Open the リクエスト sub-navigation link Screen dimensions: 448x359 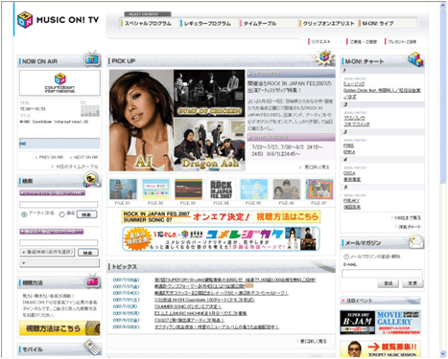pos(320,41)
